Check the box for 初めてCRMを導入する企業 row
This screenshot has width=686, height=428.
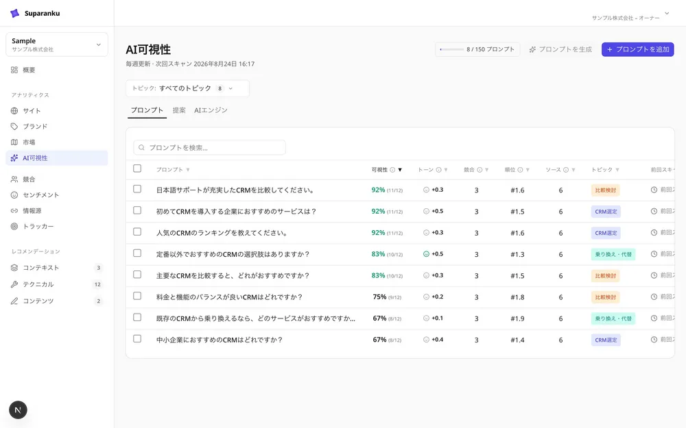[137, 210]
